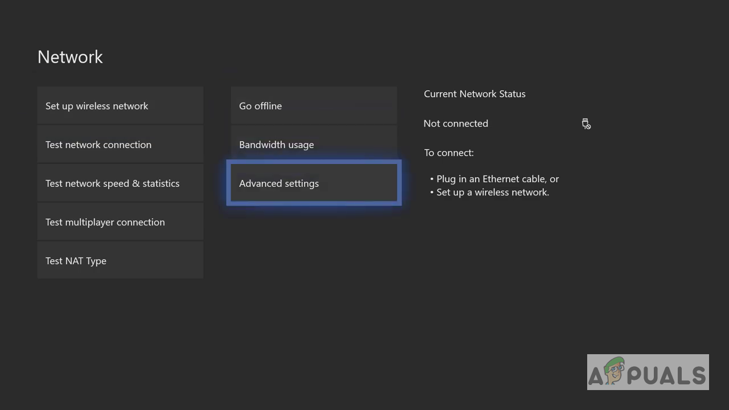This screenshot has width=729, height=410.
Task: Run Test network connection
Action: tap(120, 145)
